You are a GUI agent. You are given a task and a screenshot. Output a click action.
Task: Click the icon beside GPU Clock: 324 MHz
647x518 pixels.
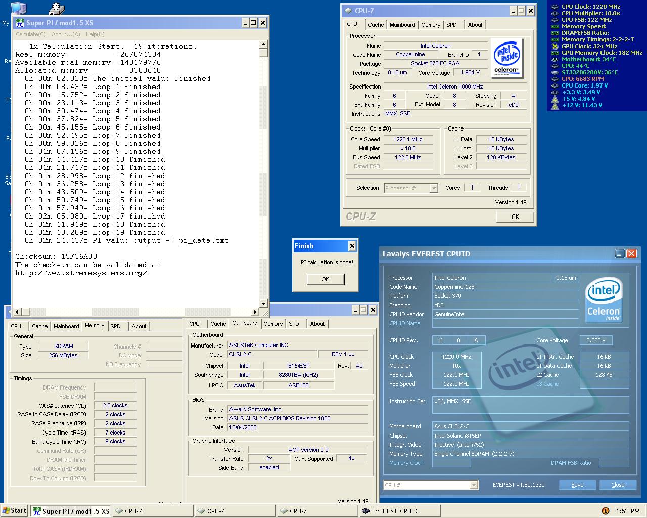pyautogui.click(x=554, y=46)
